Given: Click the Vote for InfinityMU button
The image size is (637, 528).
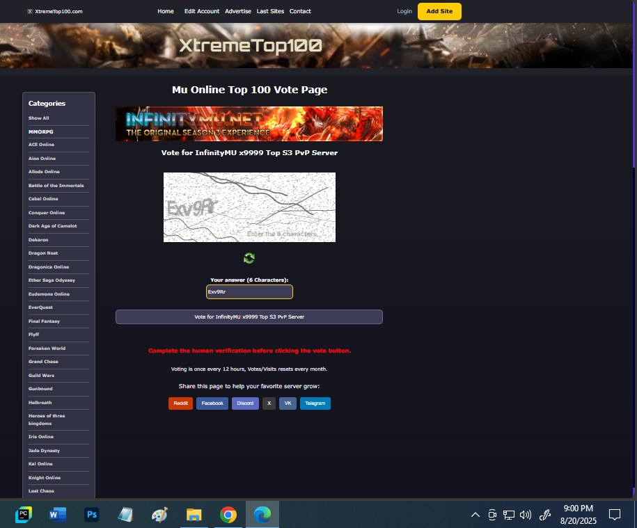Looking at the screenshot, I should [249, 317].
